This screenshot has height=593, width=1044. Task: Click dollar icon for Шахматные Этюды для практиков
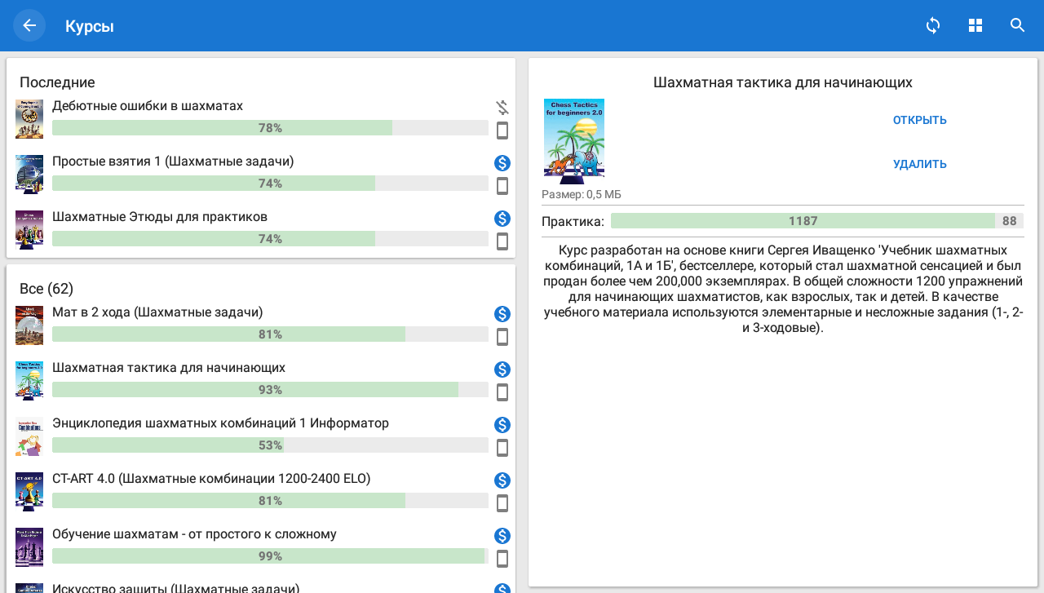(502, 219)
